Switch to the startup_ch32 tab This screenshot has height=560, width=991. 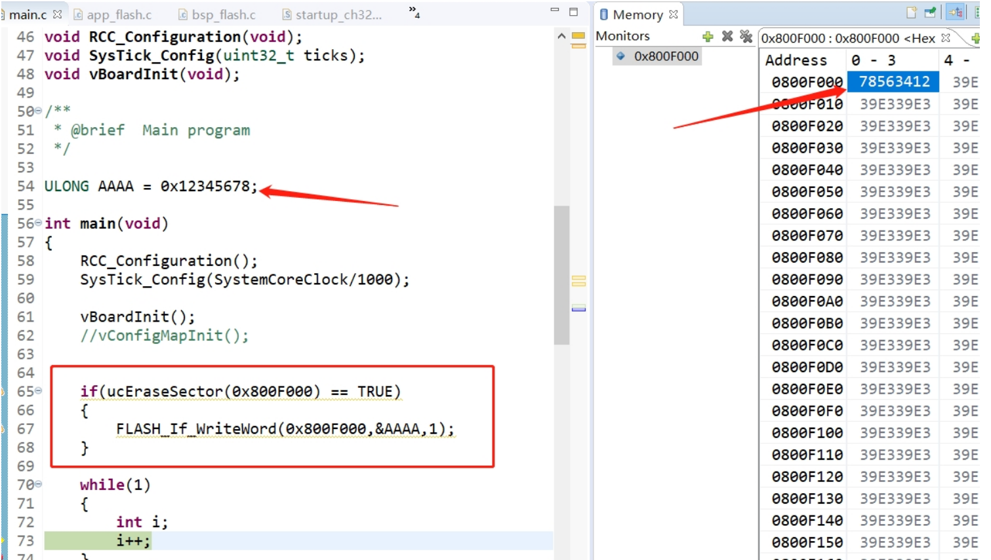pos(332,14)
